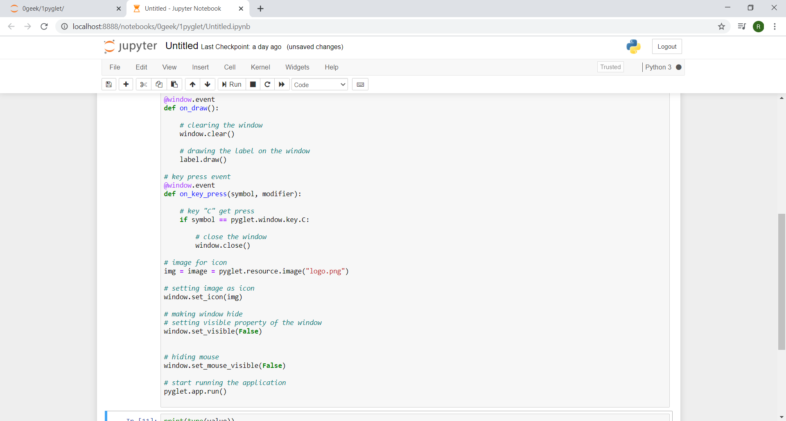Open the command palette keyboard icon
Viewport: 786px width, 421px height.
(360, 85)
